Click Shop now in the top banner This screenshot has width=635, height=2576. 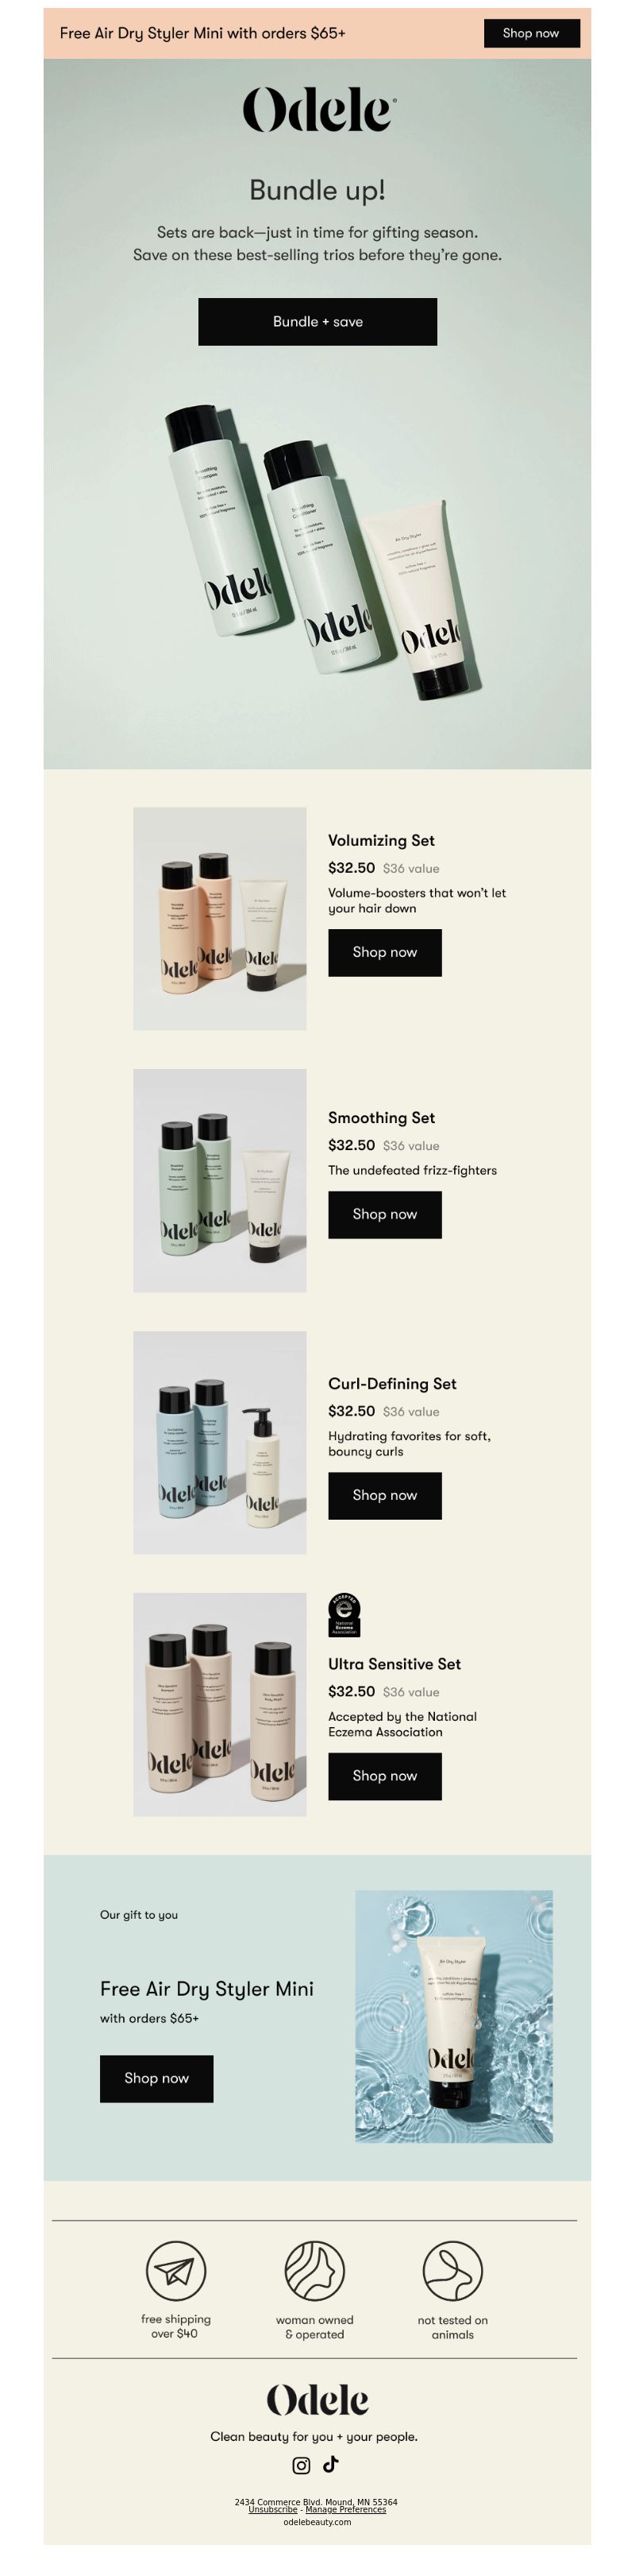point(531,33)
